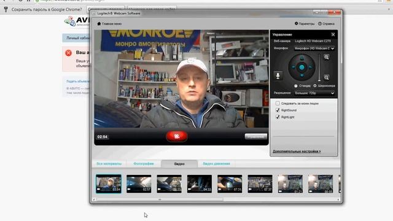Switch to the Видео движения tab
393x221 pixels.
click(216, 164)
